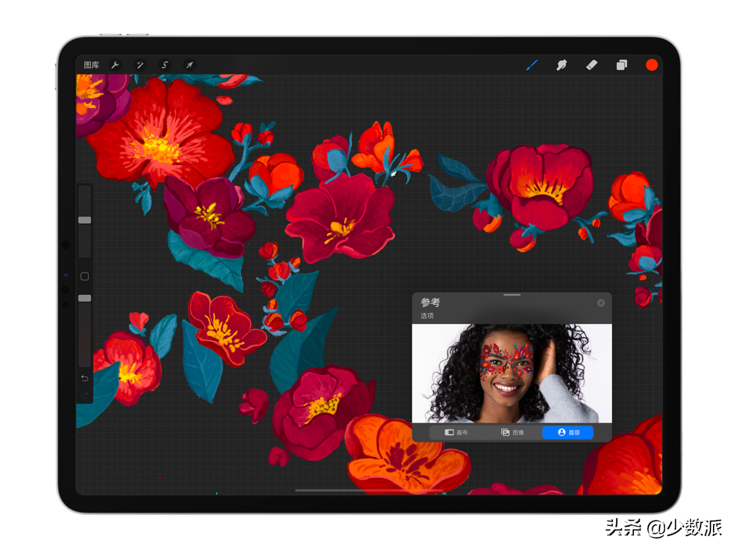Select the Eraser tool

[592, 65]
